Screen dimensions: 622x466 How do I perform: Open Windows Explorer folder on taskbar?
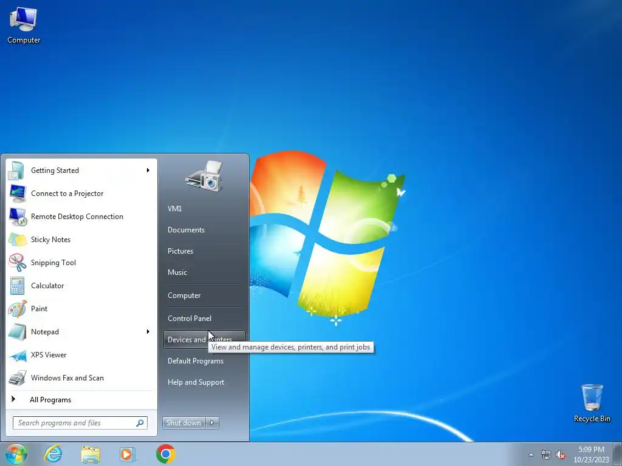coord(91,454)
